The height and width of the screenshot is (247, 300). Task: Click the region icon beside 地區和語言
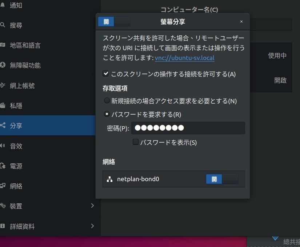(2, 45)
